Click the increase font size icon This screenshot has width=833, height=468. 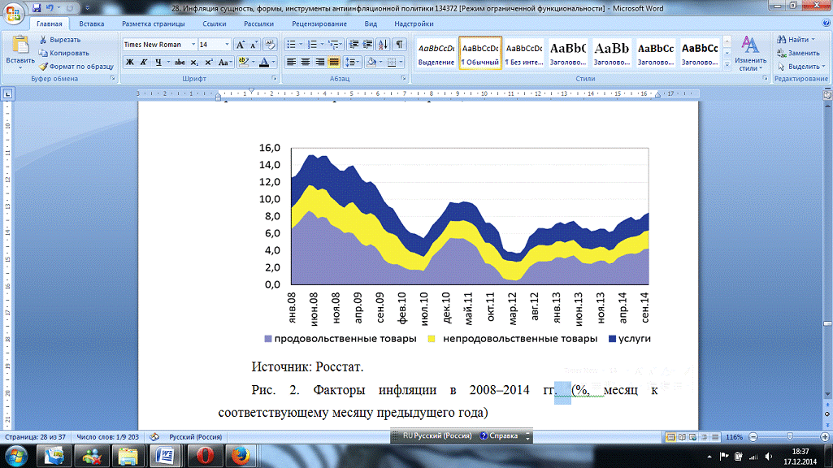point(241,45)
